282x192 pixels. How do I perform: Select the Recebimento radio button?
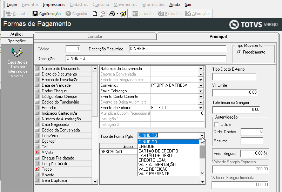[239, 52]
